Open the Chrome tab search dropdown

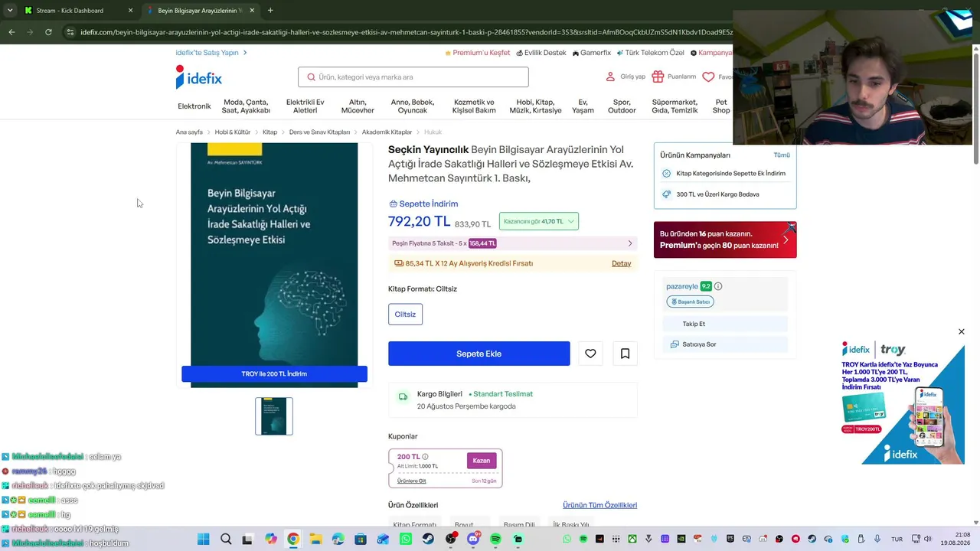point(10,11)
